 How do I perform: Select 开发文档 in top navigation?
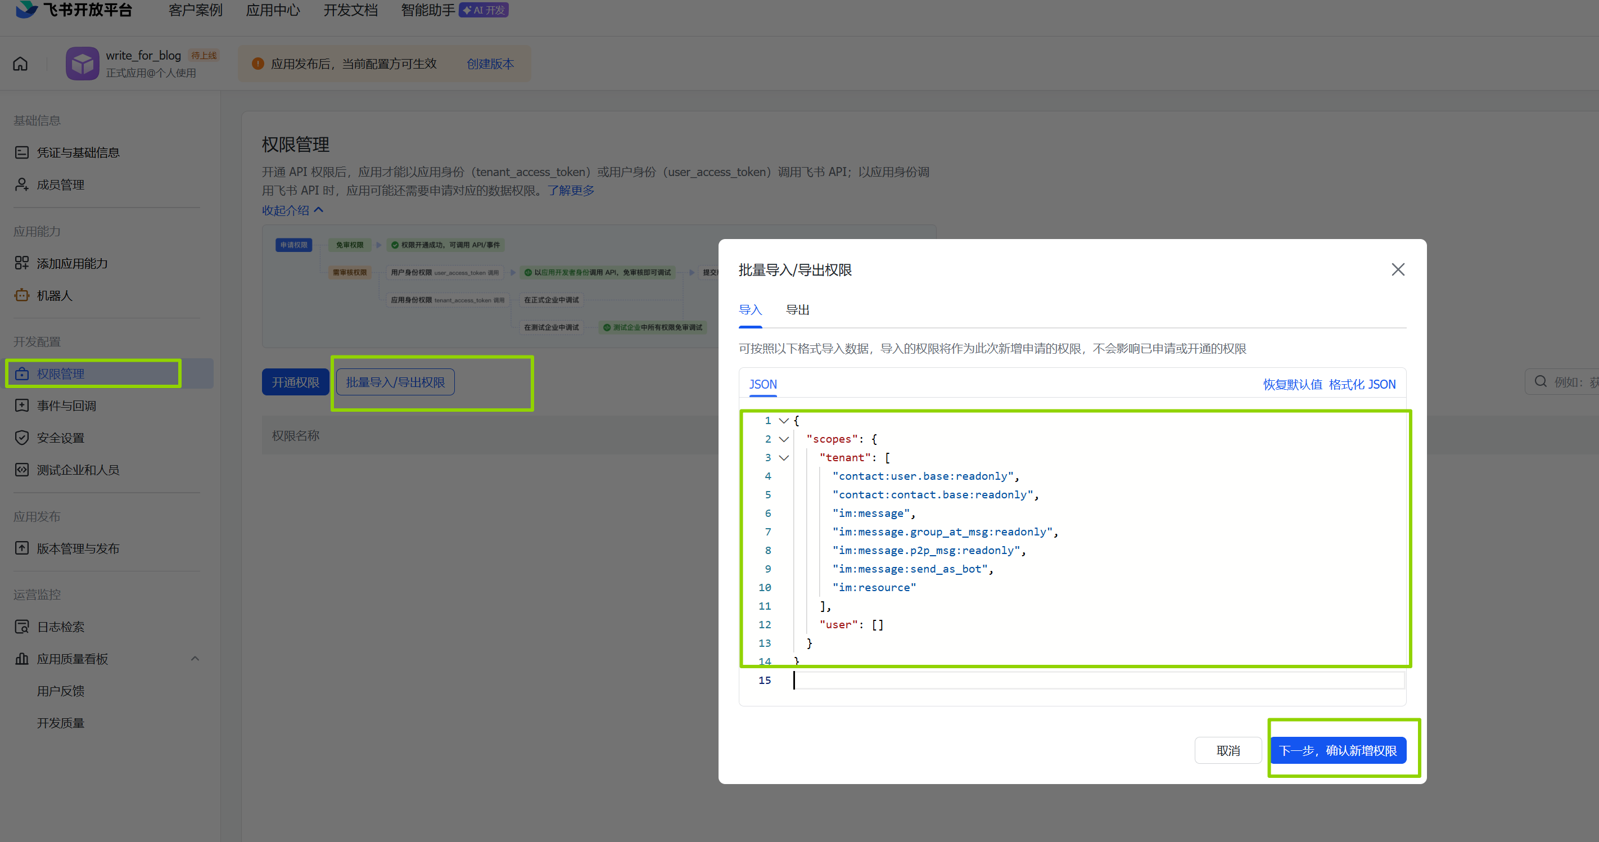click(x=351, y=11)
